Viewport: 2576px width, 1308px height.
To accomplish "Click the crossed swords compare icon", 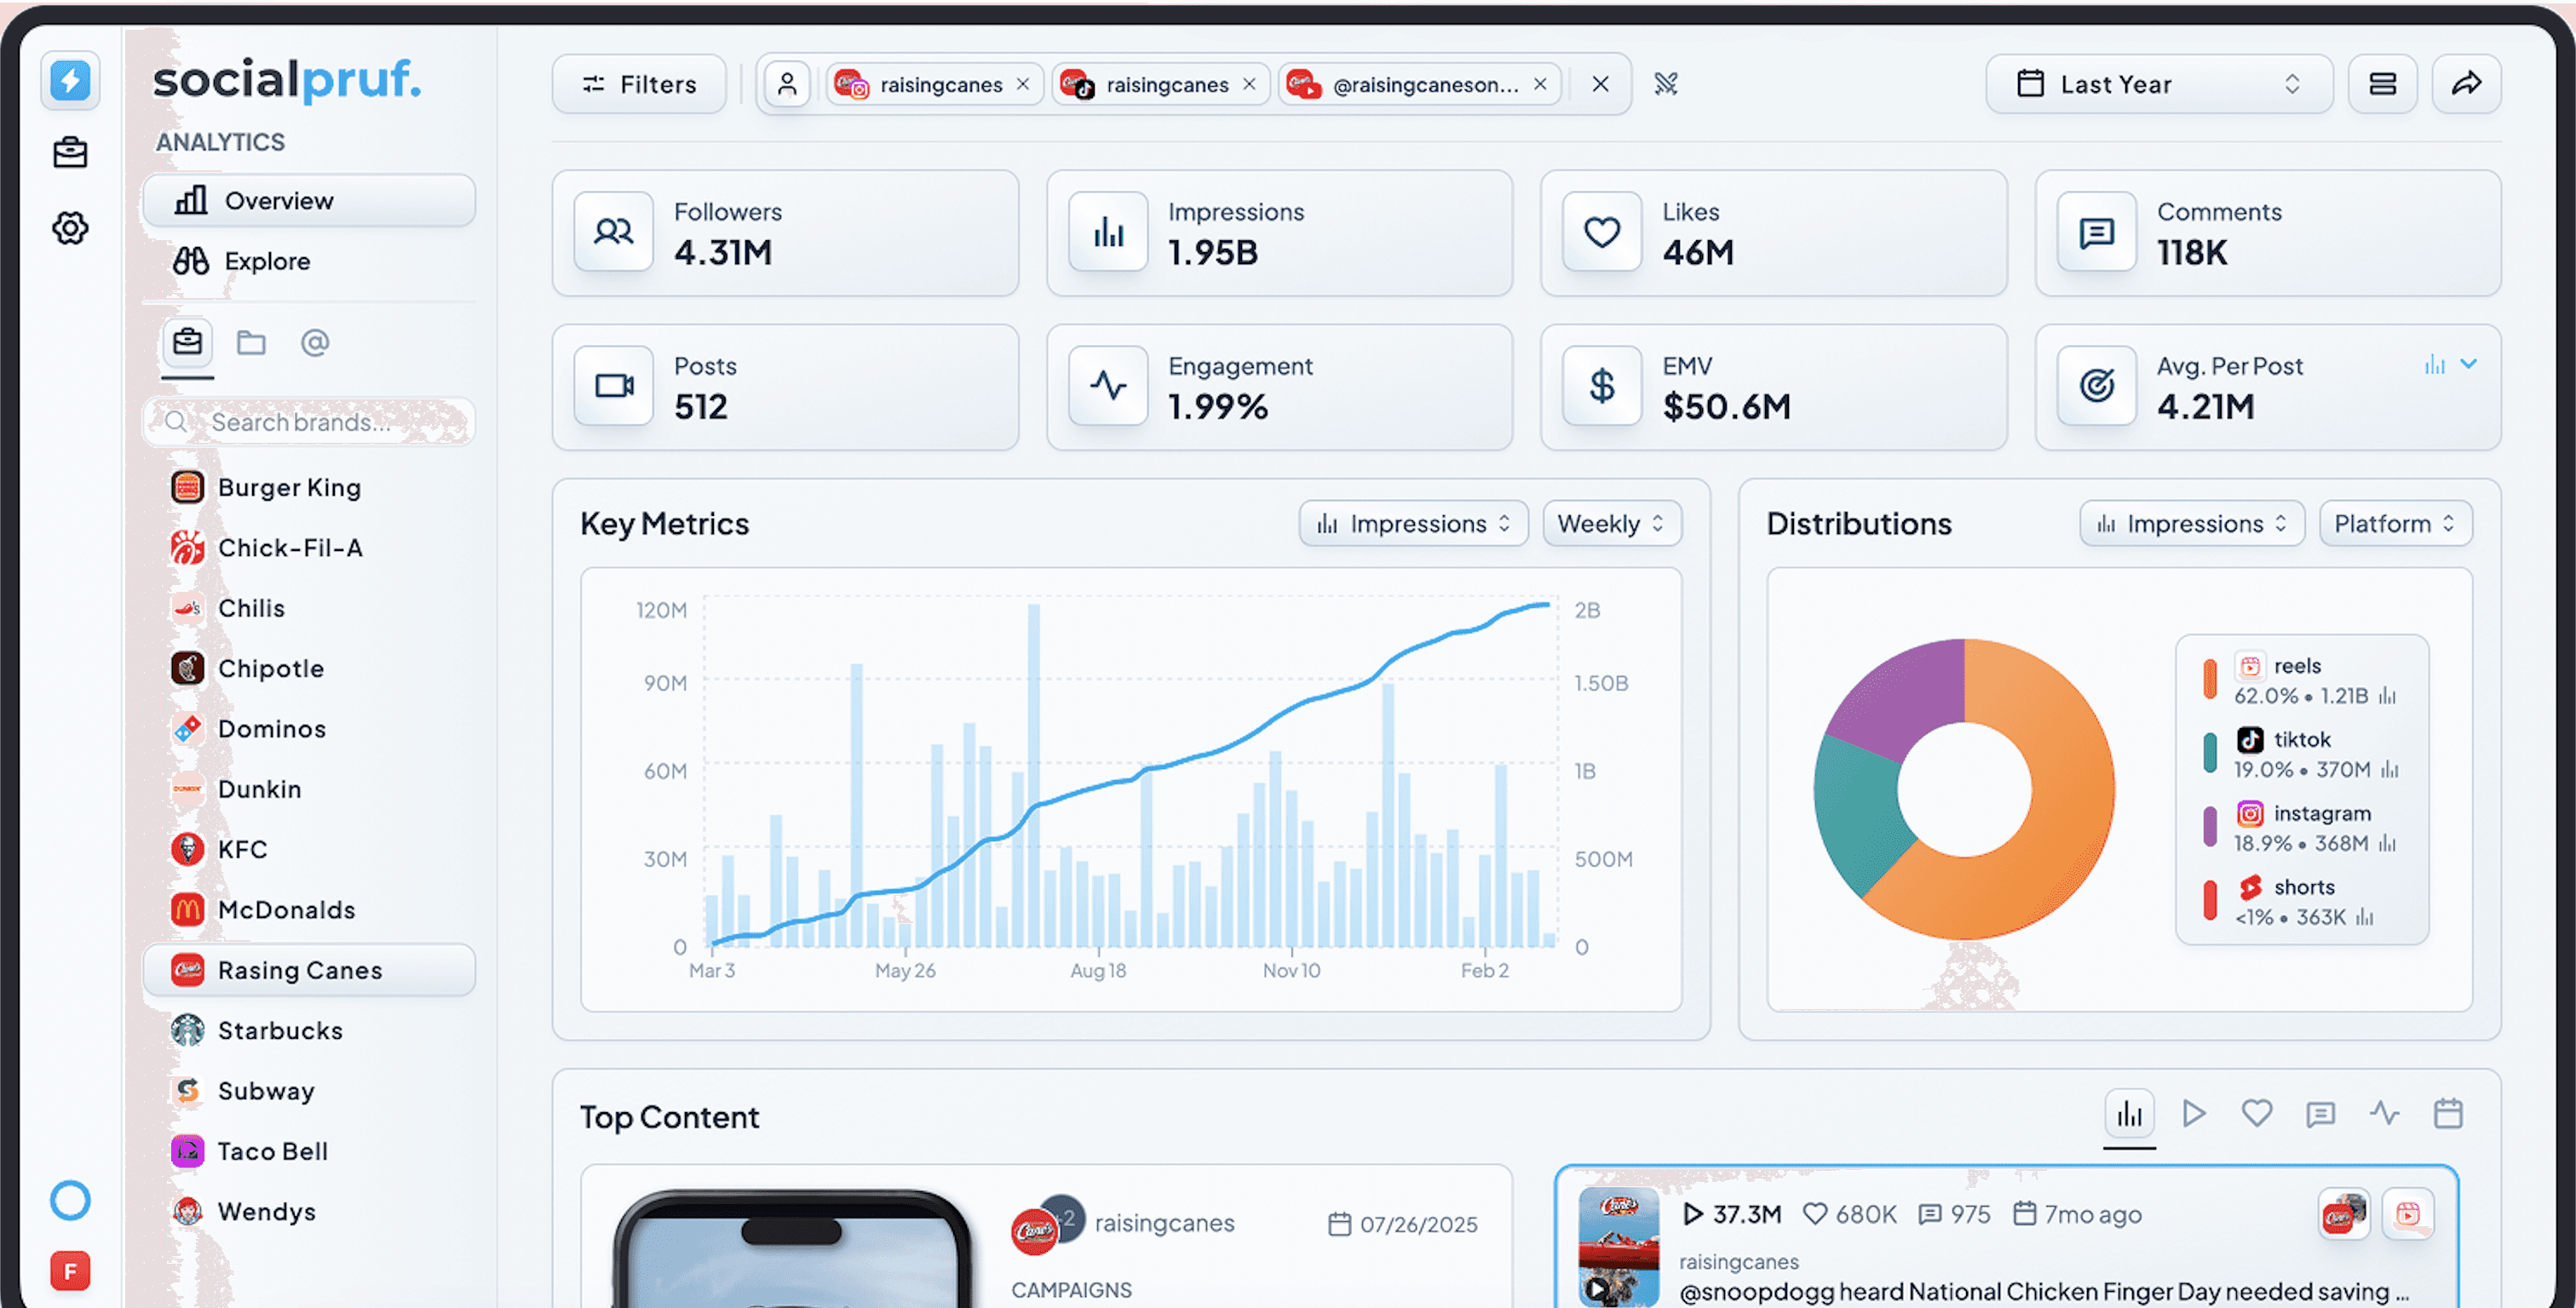I will coord(1665,84).
